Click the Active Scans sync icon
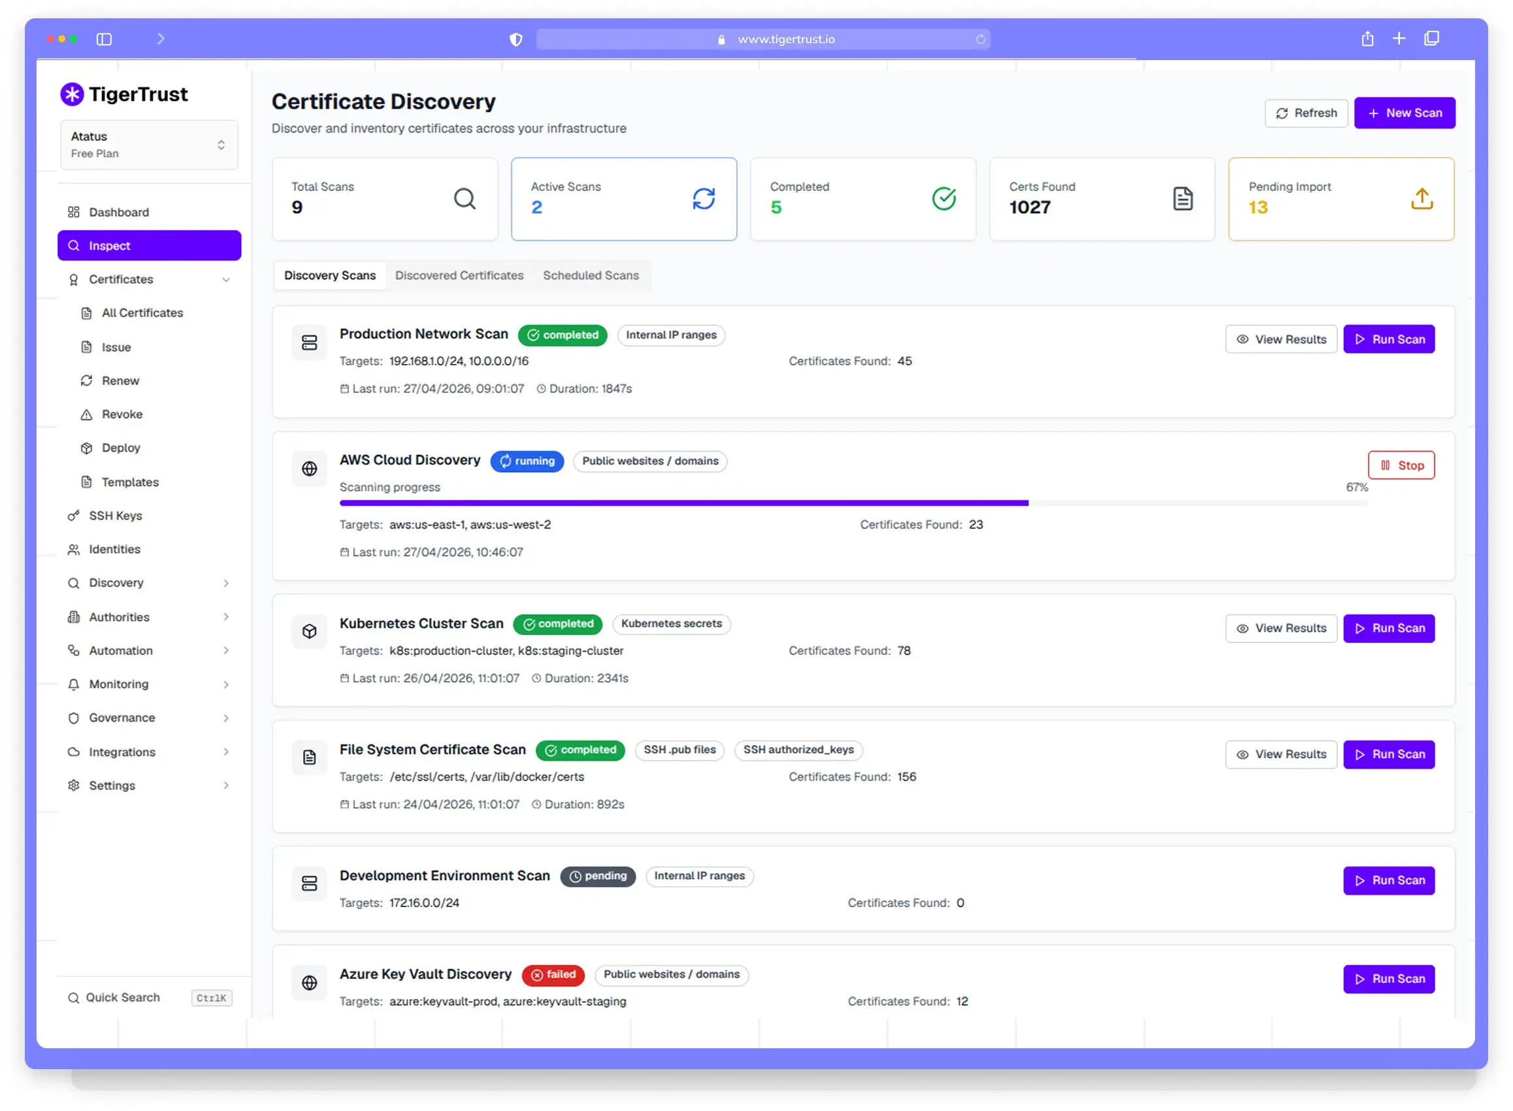1513x1111 pixels. coord(703,199)
